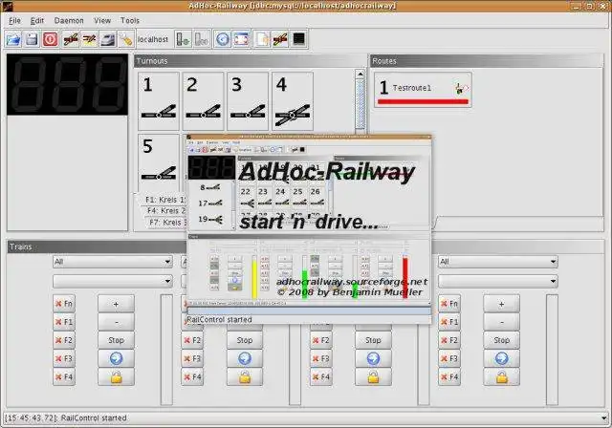Image resolution: width=612 pixels, height=428 pixels.
Task: Click Stop in the leftmost train panel
Action: 116,340
